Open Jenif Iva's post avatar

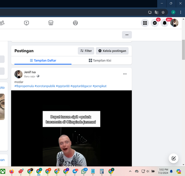tap(18, 74)
